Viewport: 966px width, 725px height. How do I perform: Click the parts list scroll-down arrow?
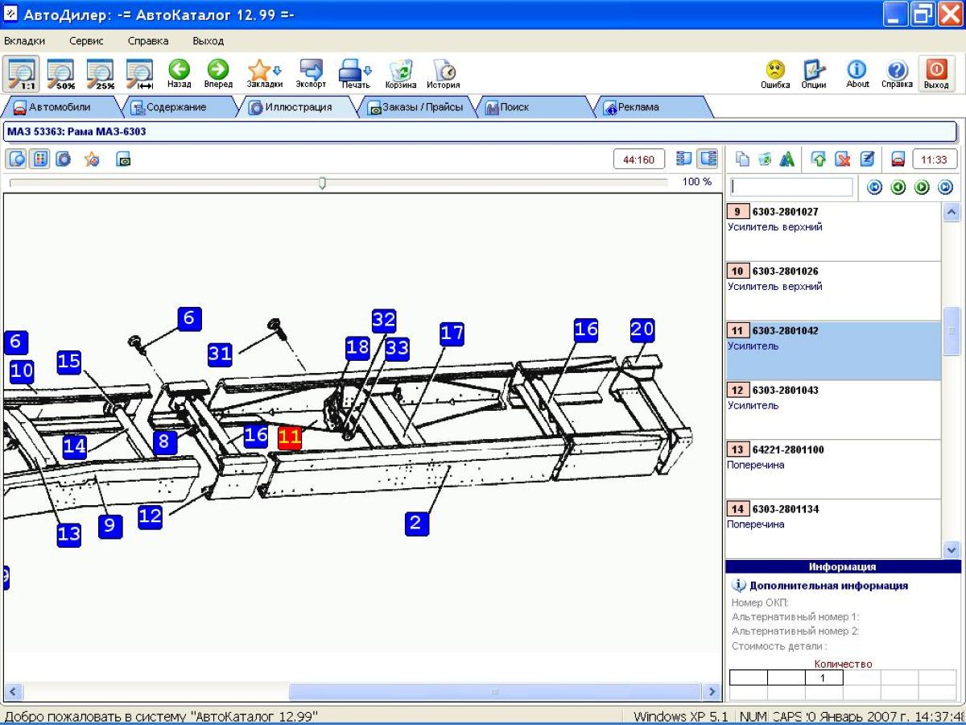coord(951,549)
